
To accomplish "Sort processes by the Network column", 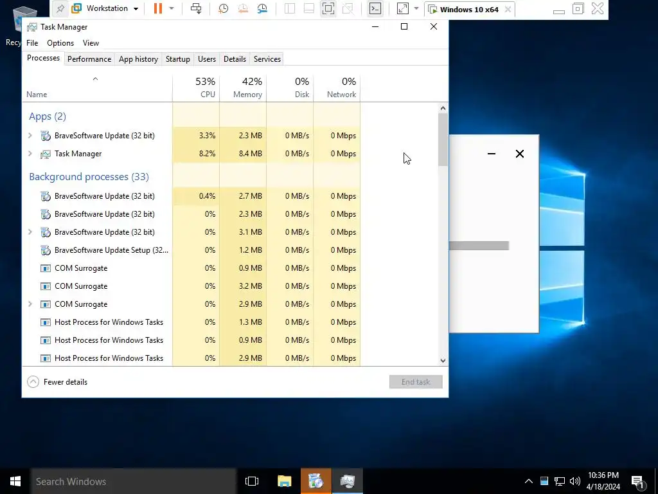I will click(x=337, y=87).
